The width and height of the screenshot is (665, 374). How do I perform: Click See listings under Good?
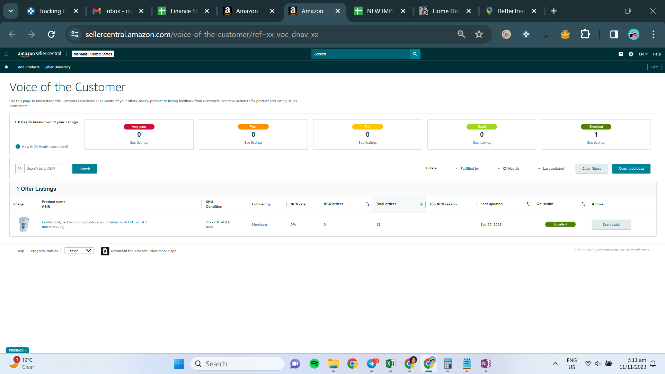pos(482,143)
